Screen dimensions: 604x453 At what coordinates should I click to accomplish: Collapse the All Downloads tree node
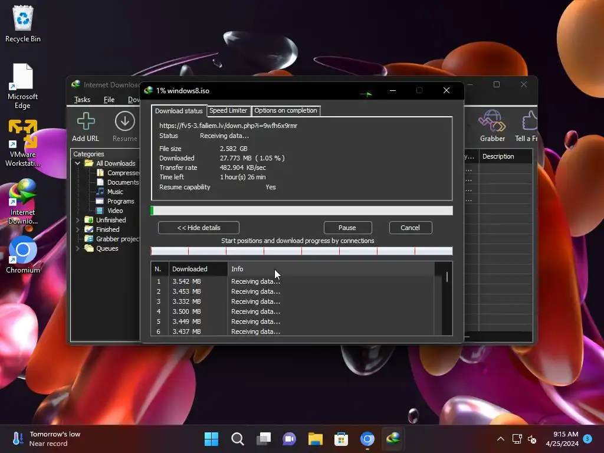click(x=78, y=163)
